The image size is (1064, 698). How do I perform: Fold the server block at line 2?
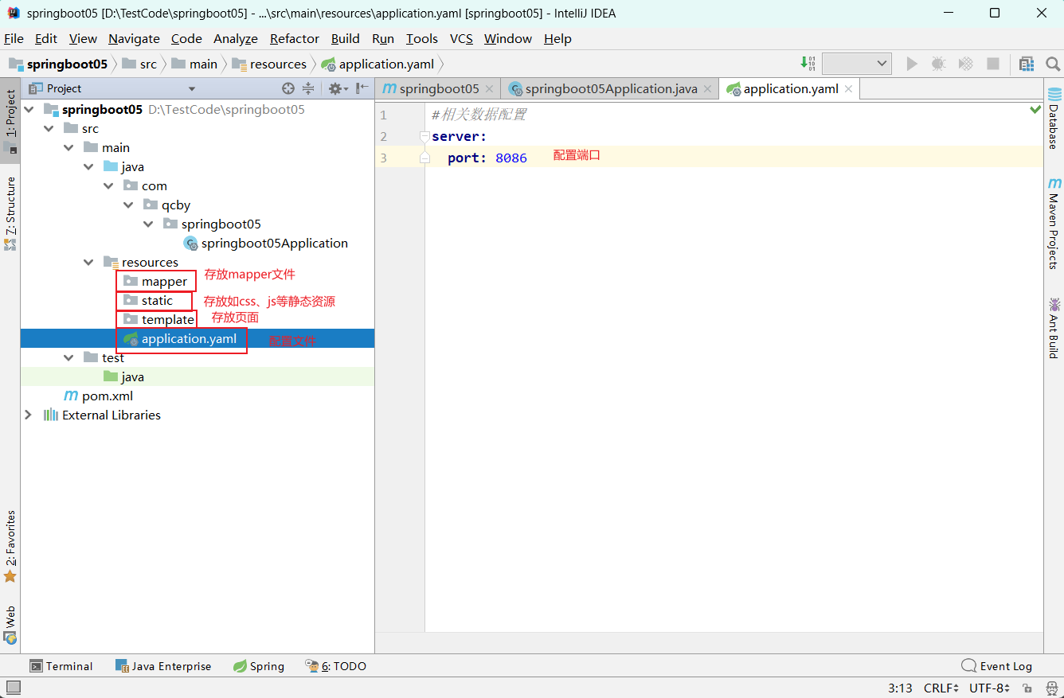pos(424,137)
